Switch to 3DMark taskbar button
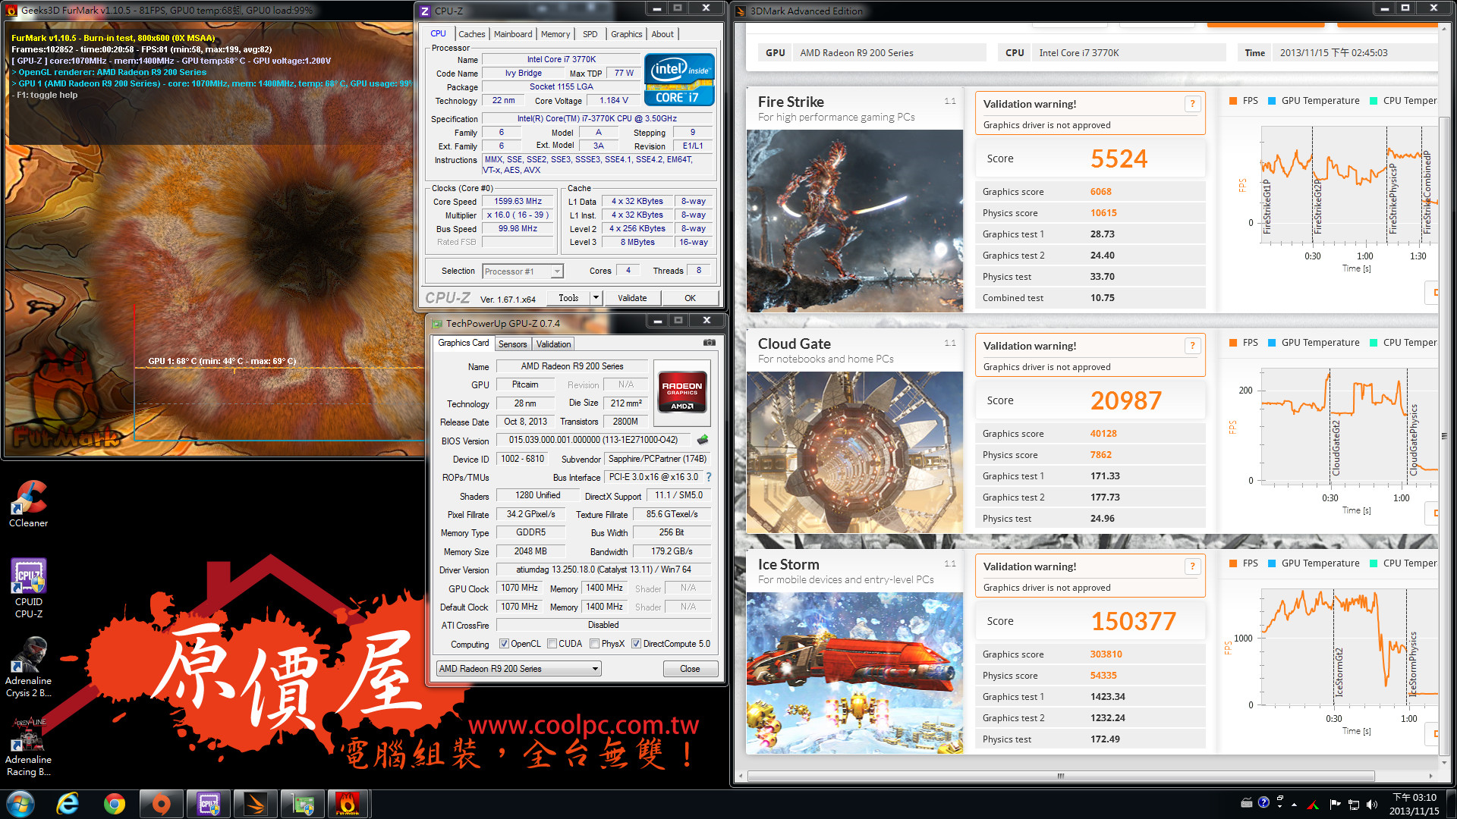Viewport: 1457px width, 819px height. point(255,804)
